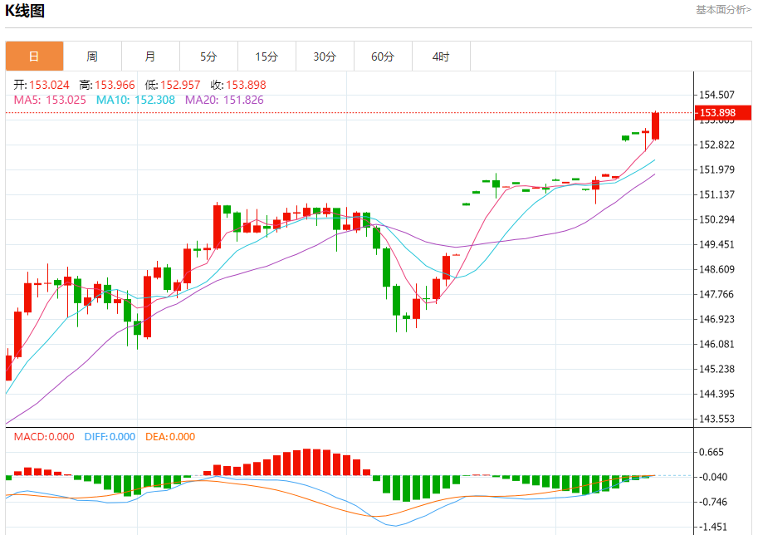Open the 月 monthly chart tab

point(150,56)
